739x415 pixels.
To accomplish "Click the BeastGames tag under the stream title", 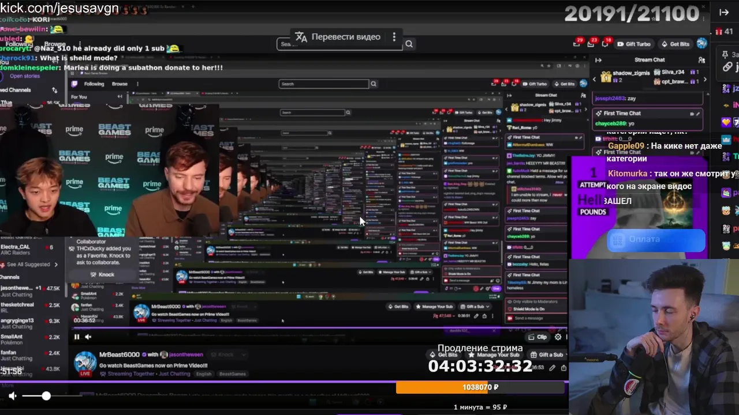I will coord(232,374).
